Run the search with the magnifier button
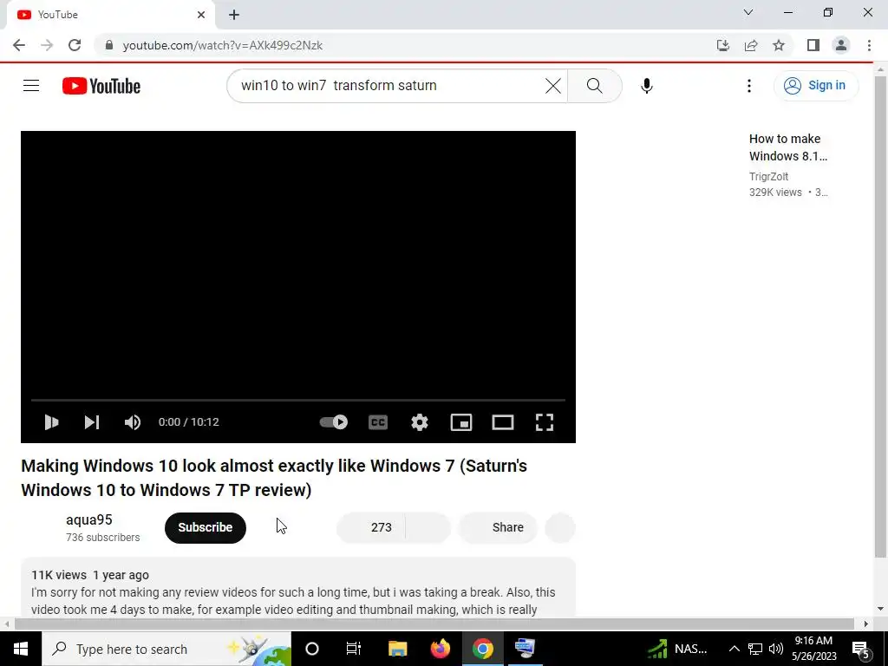This screenshot has width=888, height=666. [595, 86]
